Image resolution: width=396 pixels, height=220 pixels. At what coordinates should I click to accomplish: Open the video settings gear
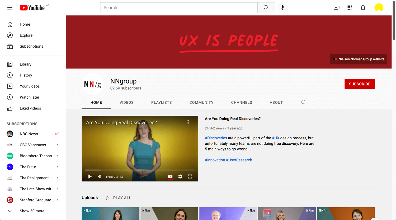pyautogui.click(x=180, y=177)
